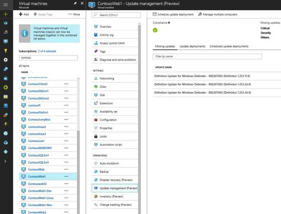Open the ellipsis menu for ContosoWeb1
The height and width of the screenshot is (214, 281).
(66, 176)
